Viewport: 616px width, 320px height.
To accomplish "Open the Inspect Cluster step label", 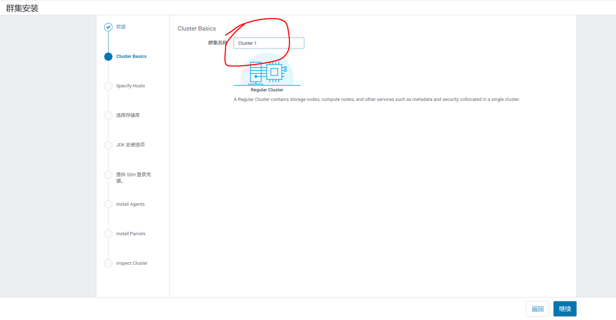I will [132, 263].
